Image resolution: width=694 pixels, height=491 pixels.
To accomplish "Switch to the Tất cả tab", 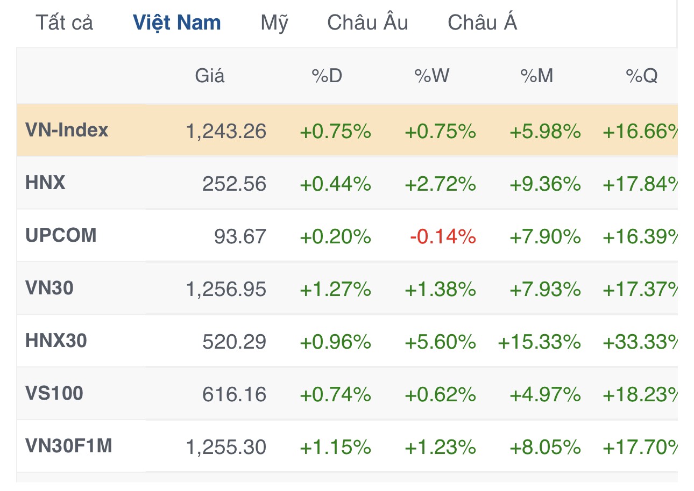I will [x=64, y=23].
